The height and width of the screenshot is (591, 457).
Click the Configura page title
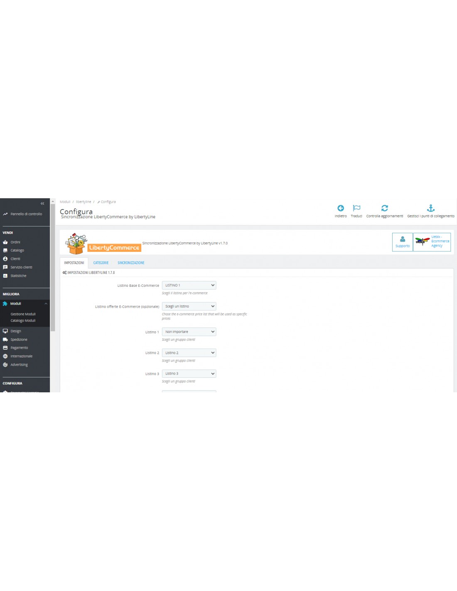coord(76,212)
